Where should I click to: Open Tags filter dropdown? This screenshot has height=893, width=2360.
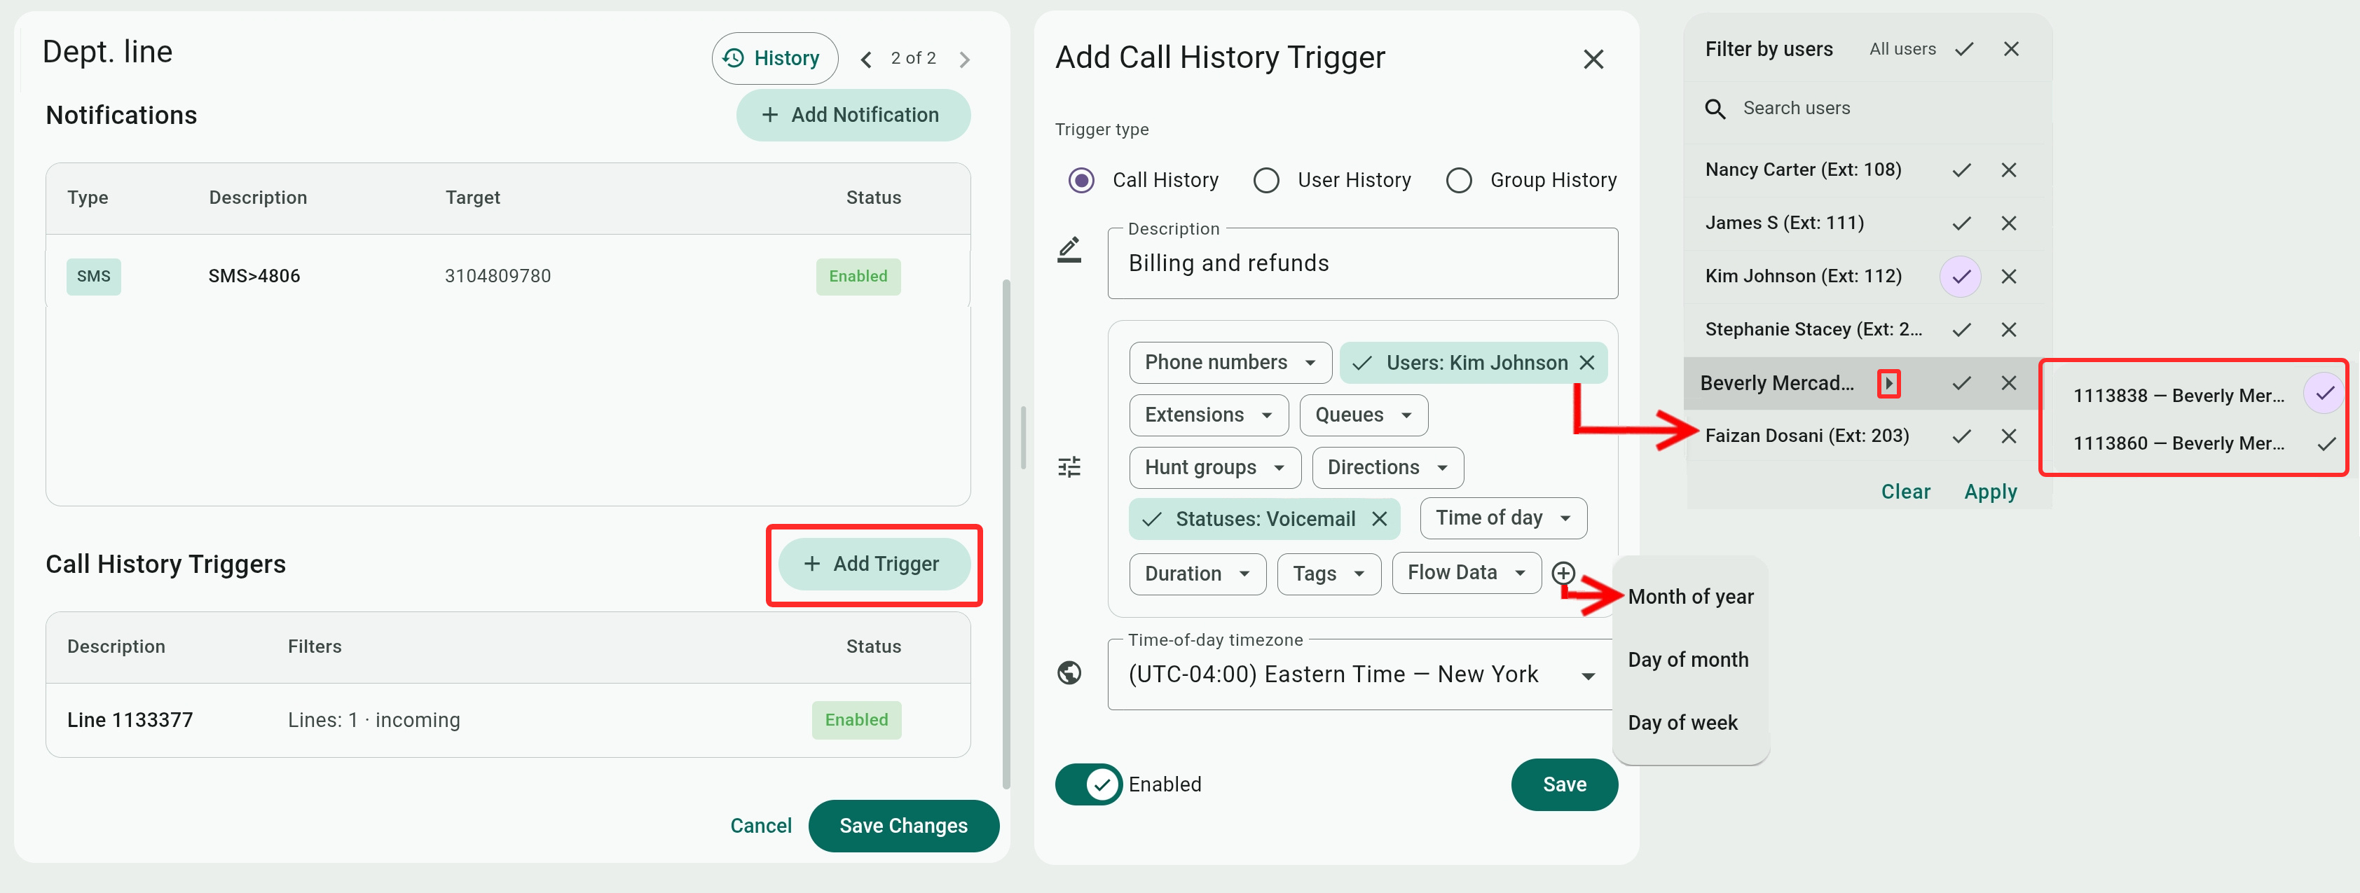point(1329,574)
